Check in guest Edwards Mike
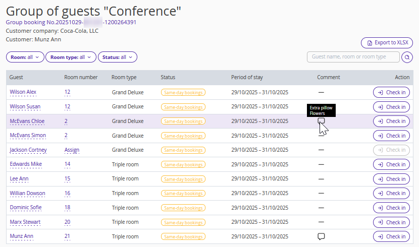The width and height of the screenshot is (419, 247). point(391,164)
